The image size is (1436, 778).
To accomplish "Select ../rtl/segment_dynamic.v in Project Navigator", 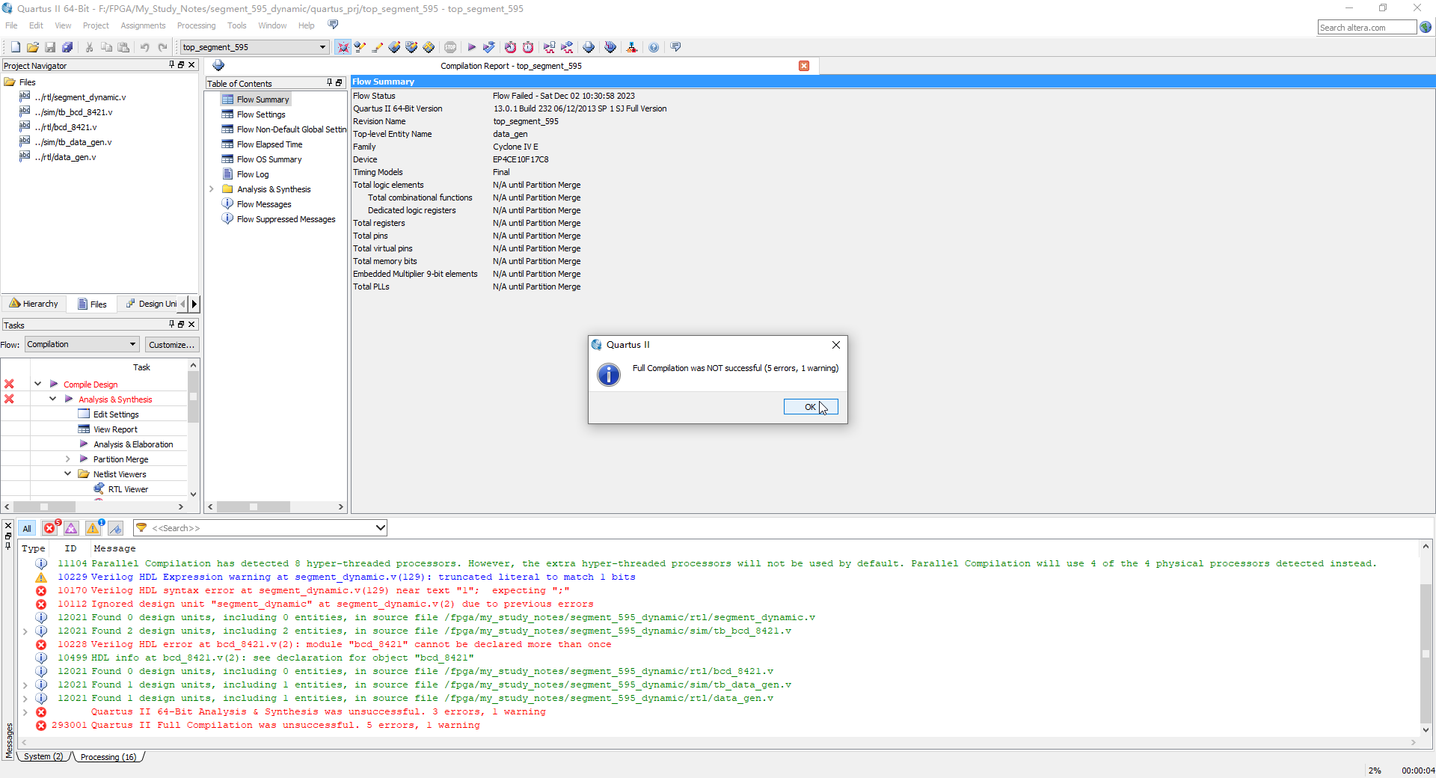I will click(x=80, y=97).
